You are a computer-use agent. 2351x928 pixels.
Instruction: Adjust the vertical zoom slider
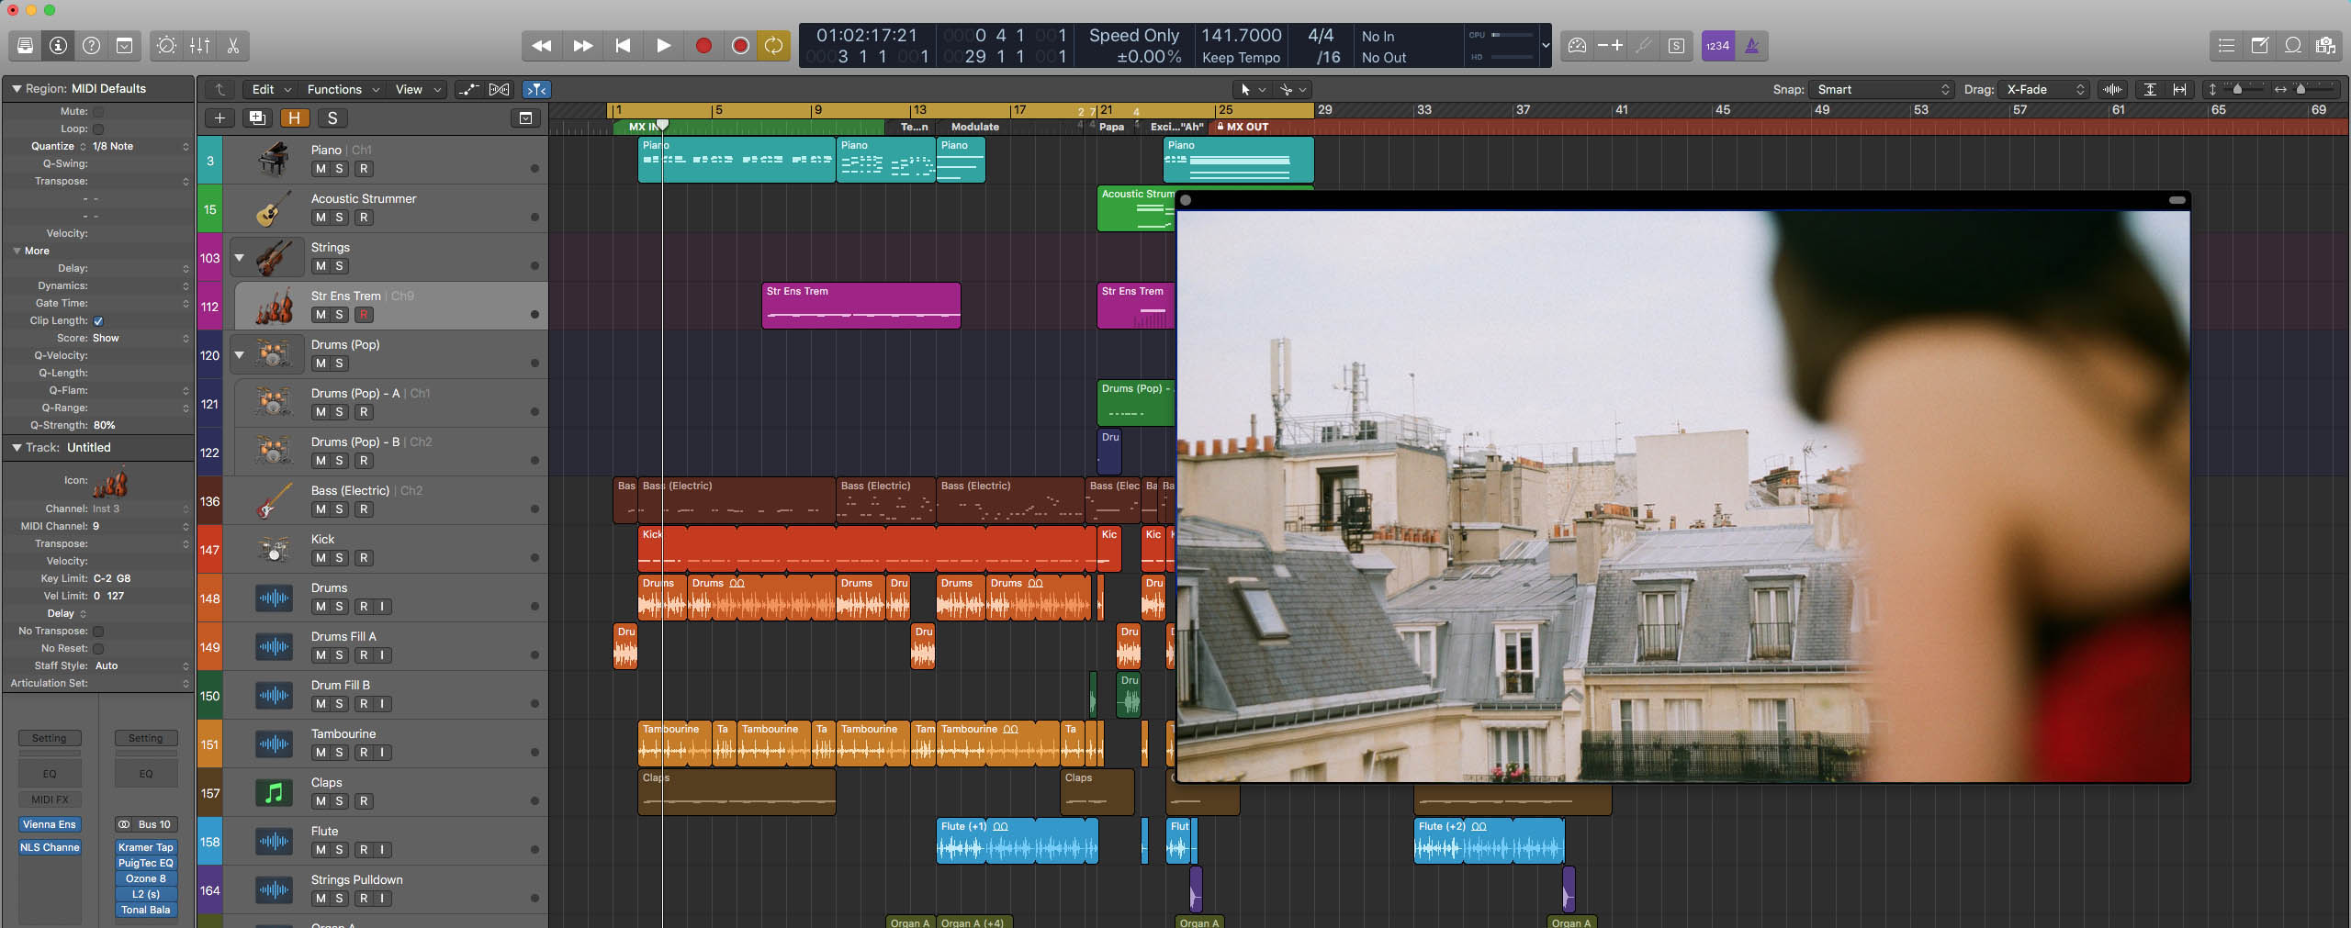[x=2236, y=89]
